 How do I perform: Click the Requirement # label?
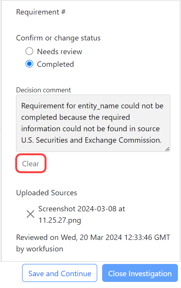[x=41, y=12]
